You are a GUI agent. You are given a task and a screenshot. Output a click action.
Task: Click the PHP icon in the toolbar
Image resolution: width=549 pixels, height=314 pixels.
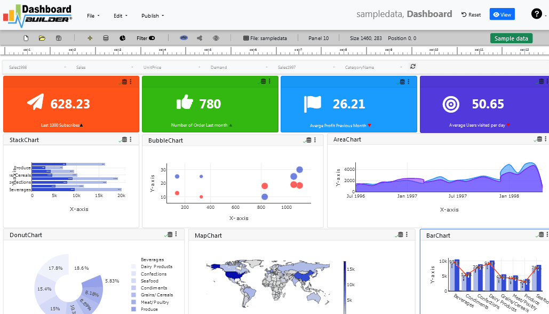tap(182, 38)
